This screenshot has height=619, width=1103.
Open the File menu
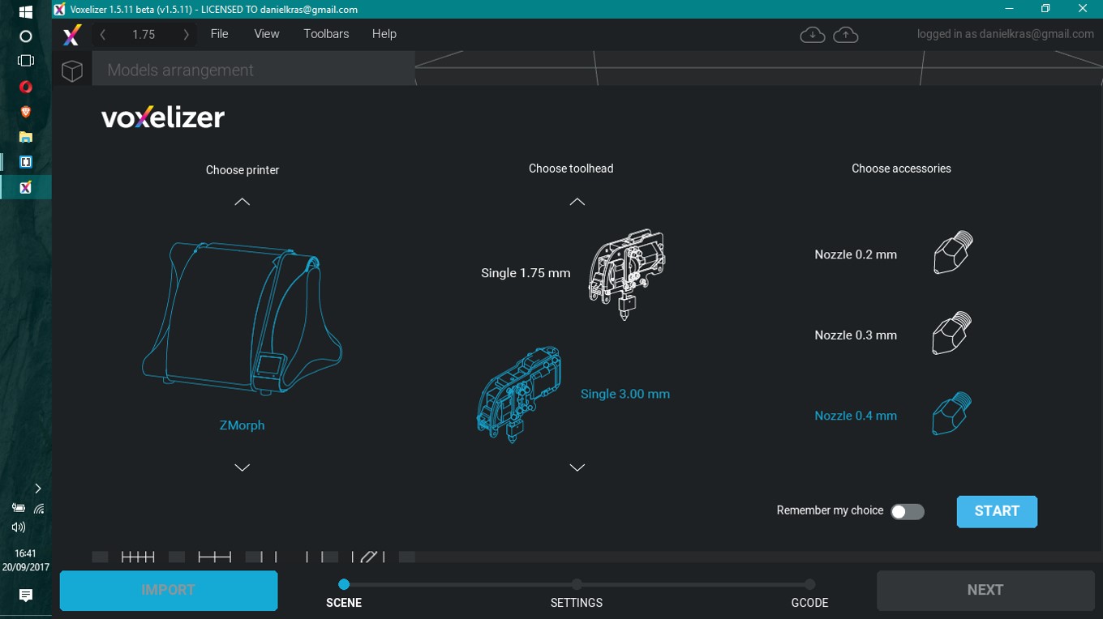click(x=219, y=34)
